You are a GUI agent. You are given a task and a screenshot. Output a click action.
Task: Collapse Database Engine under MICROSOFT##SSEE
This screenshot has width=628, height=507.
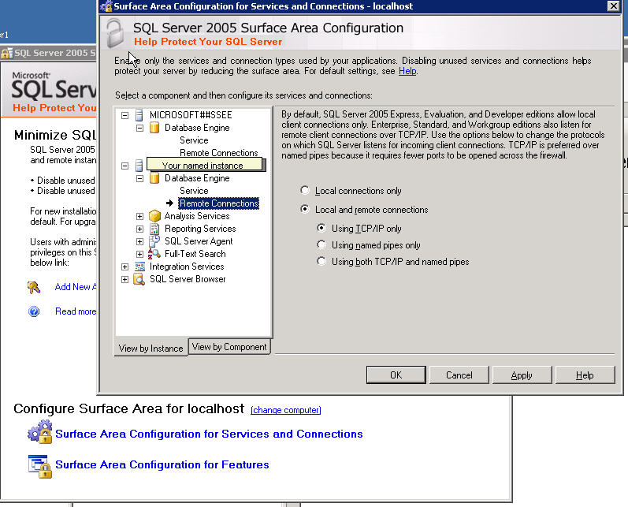(139, 129)
